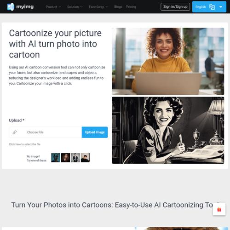This screenshot has width=230, height=230.
Task: Click the Sign in/Sign up button
Action: pyautogui.click(x=175, y=7)
